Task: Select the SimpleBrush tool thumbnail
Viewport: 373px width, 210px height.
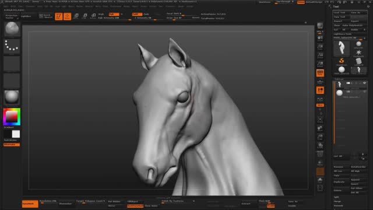Action: (x=342, y=61)
